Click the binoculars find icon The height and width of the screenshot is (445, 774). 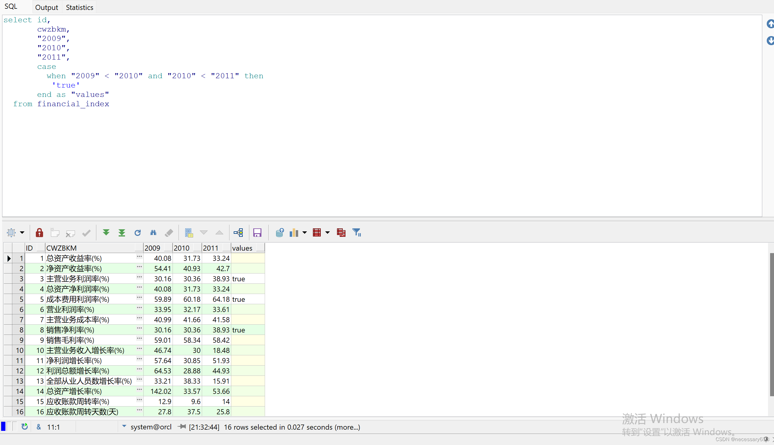tap(153, 233)
